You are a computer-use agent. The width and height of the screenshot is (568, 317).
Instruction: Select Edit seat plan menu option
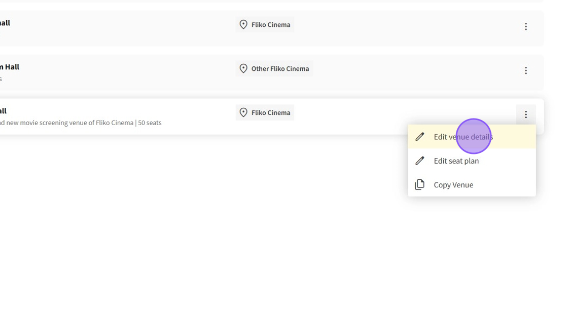click(456, 161)
